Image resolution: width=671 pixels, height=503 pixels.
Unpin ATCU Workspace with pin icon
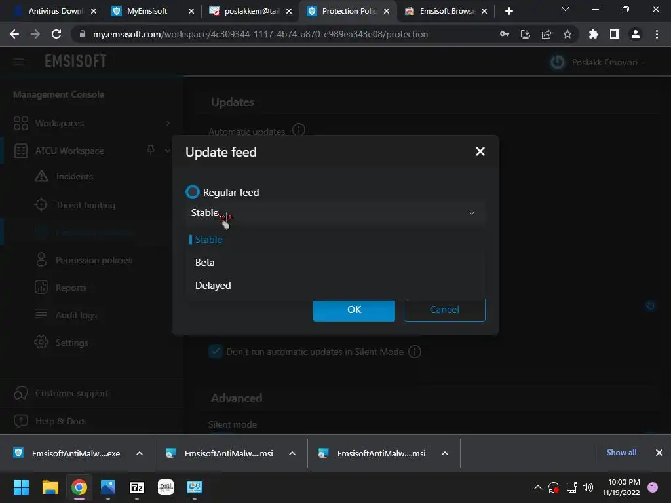pos(151,150)
